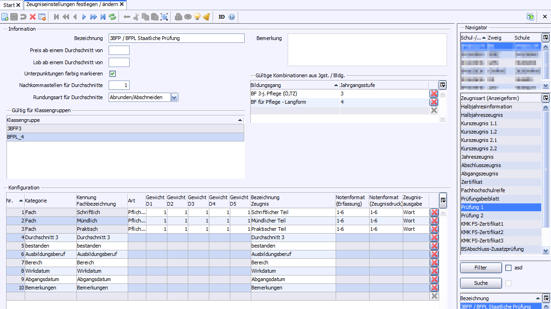Click the golden bell icon
Viewport: 551px width, 309px height.
pyautogui.click(x=207, y=17)
